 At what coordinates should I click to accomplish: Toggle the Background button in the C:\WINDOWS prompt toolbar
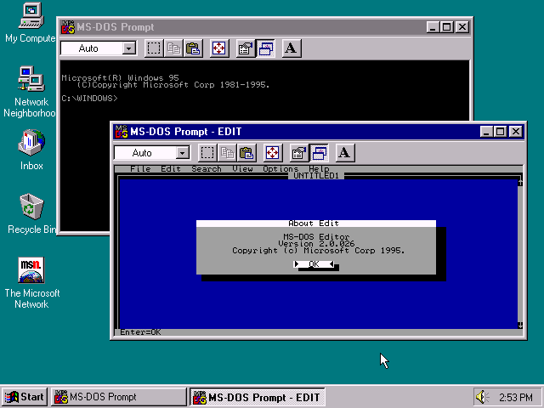click(x=265, y=48)
